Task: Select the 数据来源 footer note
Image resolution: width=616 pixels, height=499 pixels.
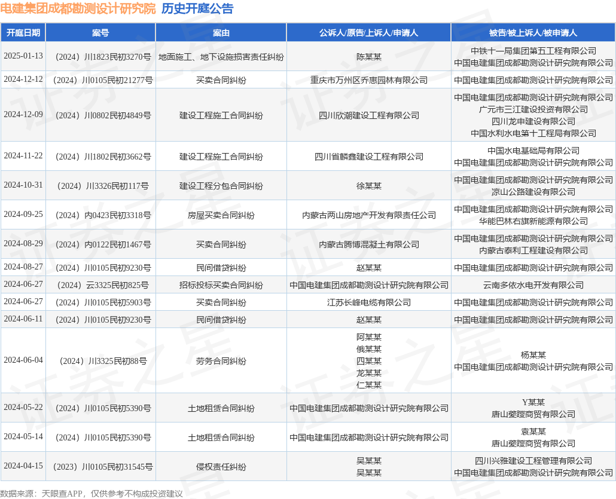Action: click(x=92, y=494)
